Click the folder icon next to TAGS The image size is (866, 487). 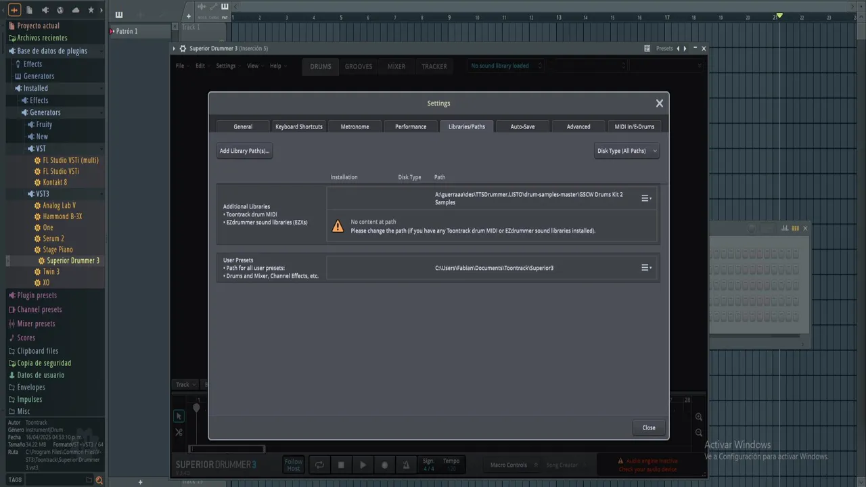[89, 480]
